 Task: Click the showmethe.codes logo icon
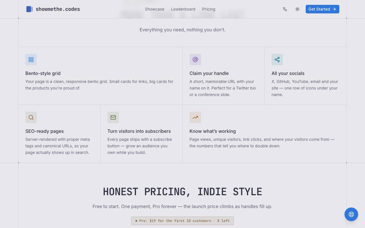pos(29,9)
